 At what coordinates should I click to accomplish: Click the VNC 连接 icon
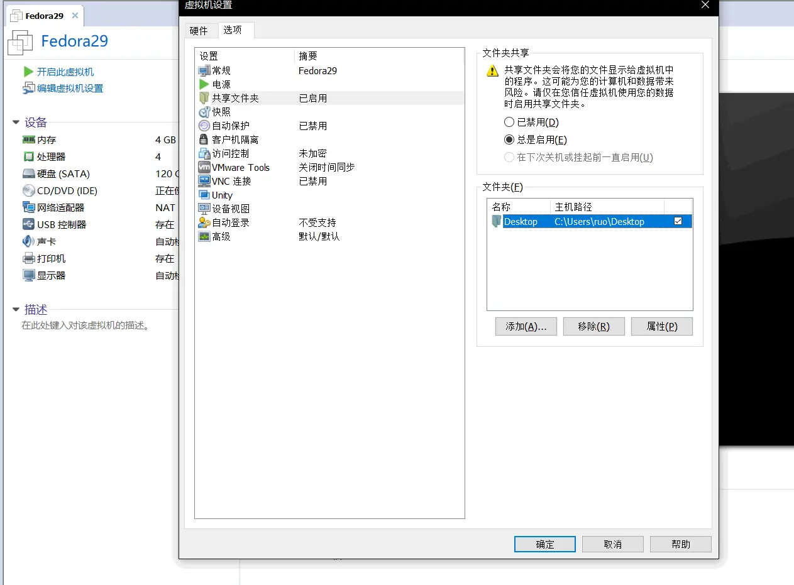pos(204,181)
